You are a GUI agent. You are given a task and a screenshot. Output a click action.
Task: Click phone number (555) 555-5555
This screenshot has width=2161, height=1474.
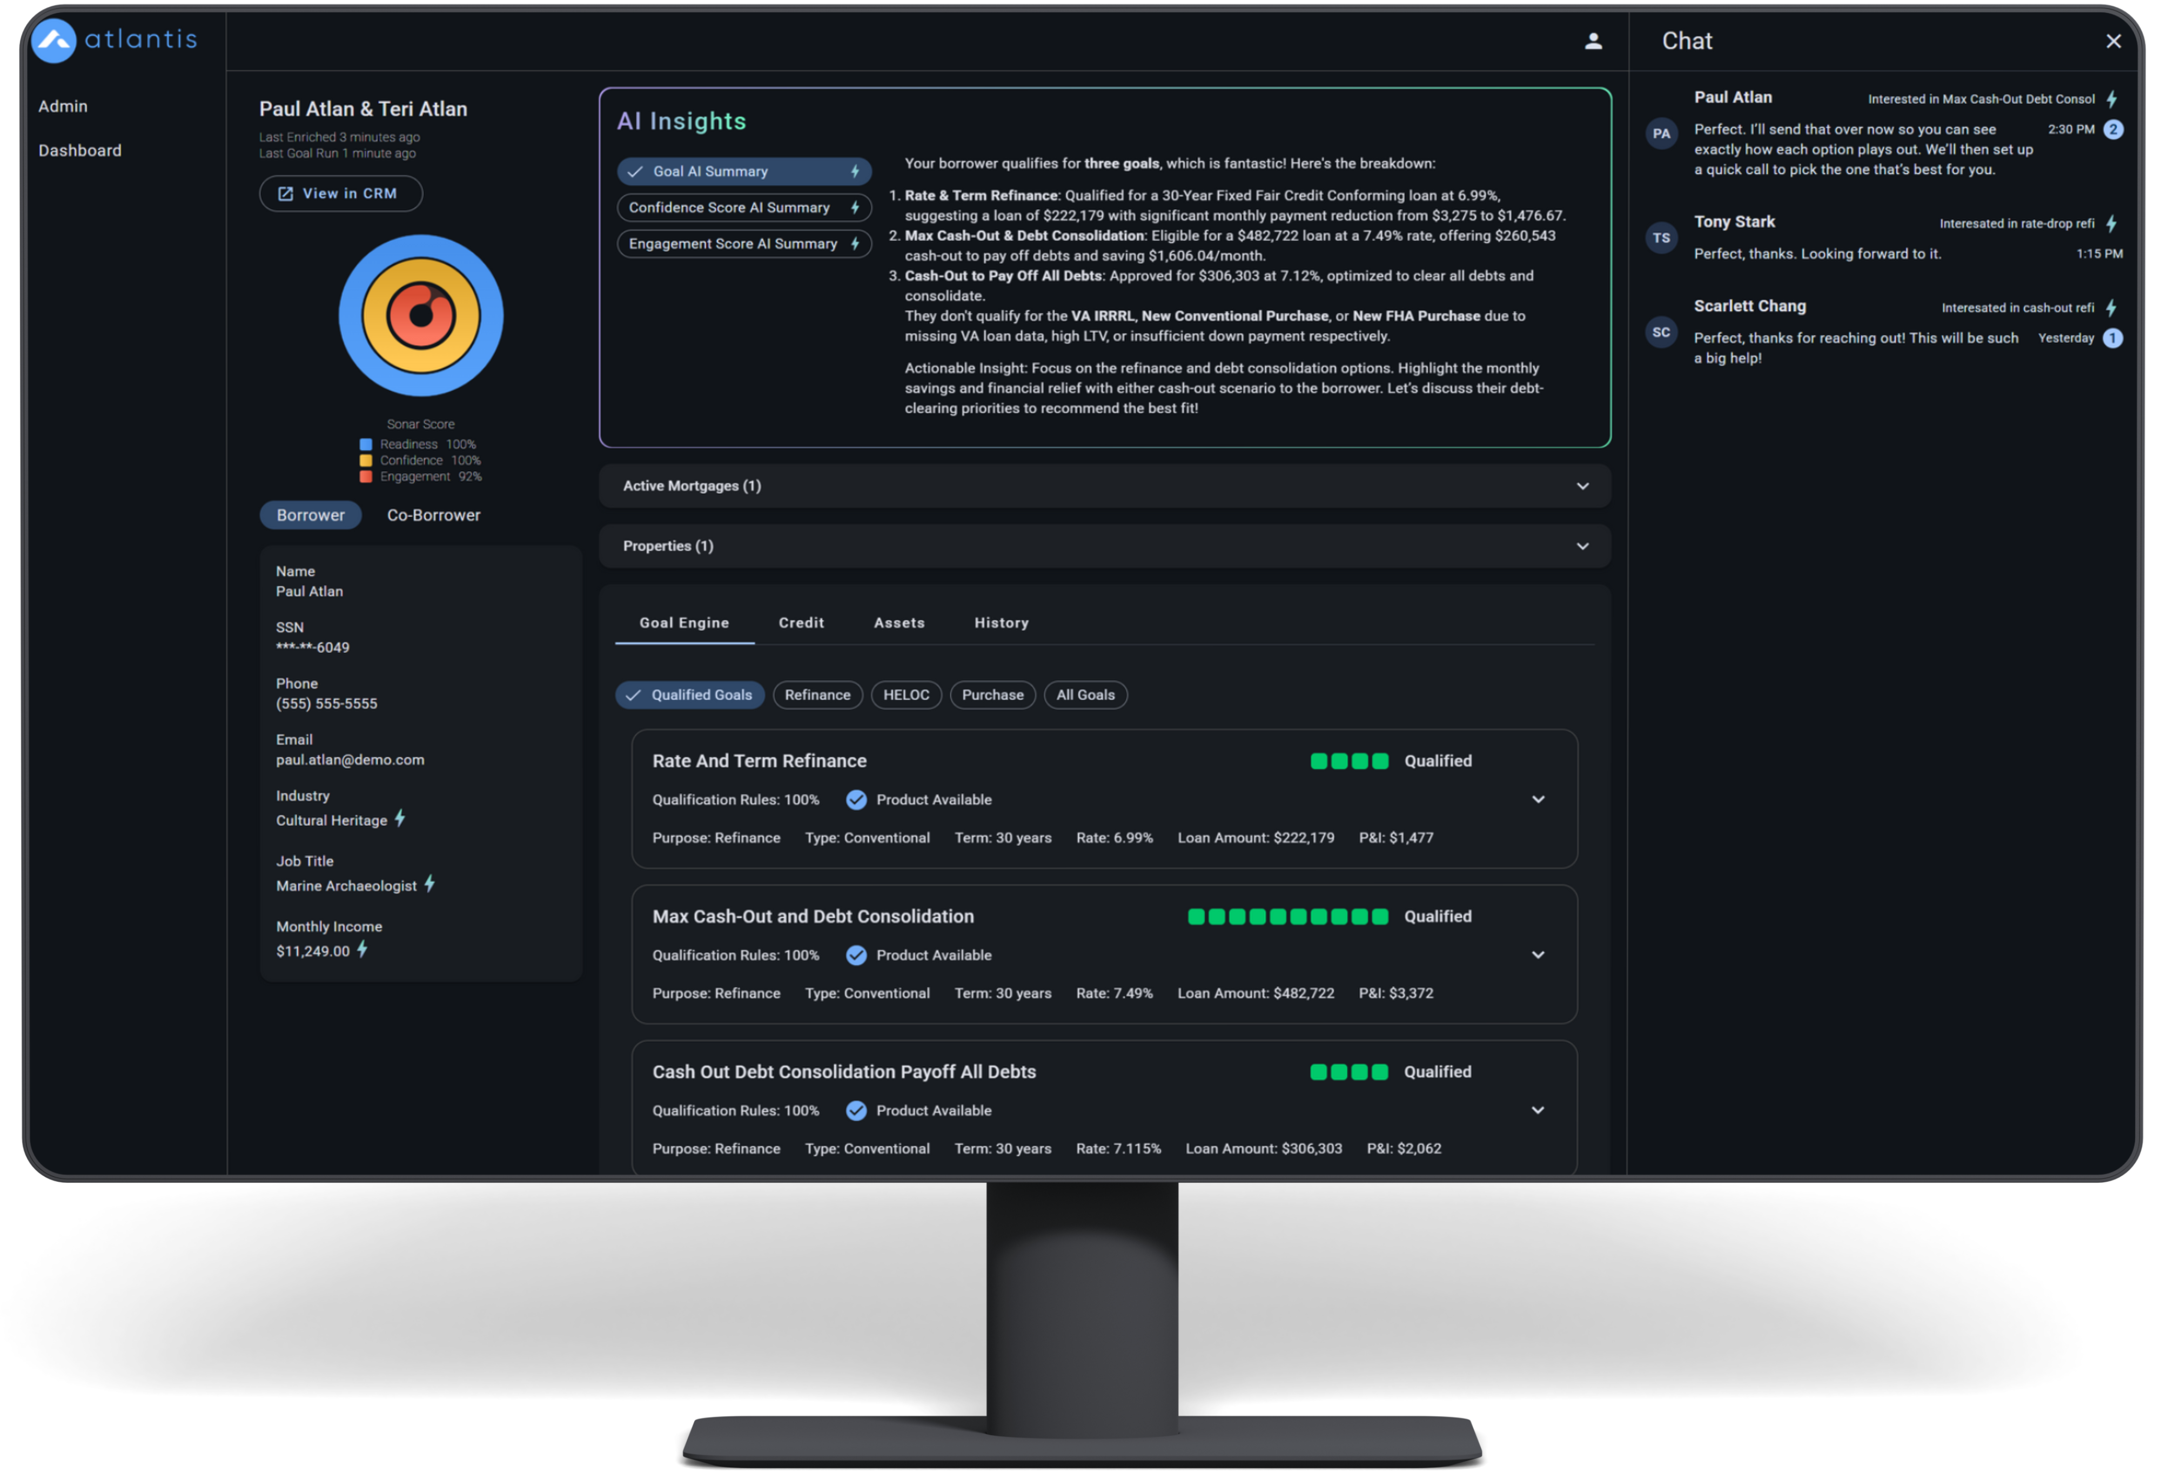tap(326, 704)
